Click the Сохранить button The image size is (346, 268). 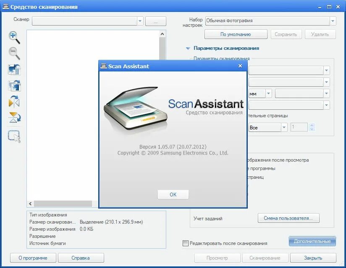[x=286, y=34]
